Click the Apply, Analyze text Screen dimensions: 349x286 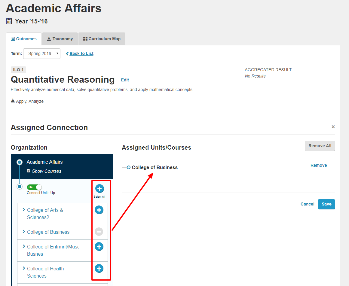pyautogui.click(x=30, y=102)
